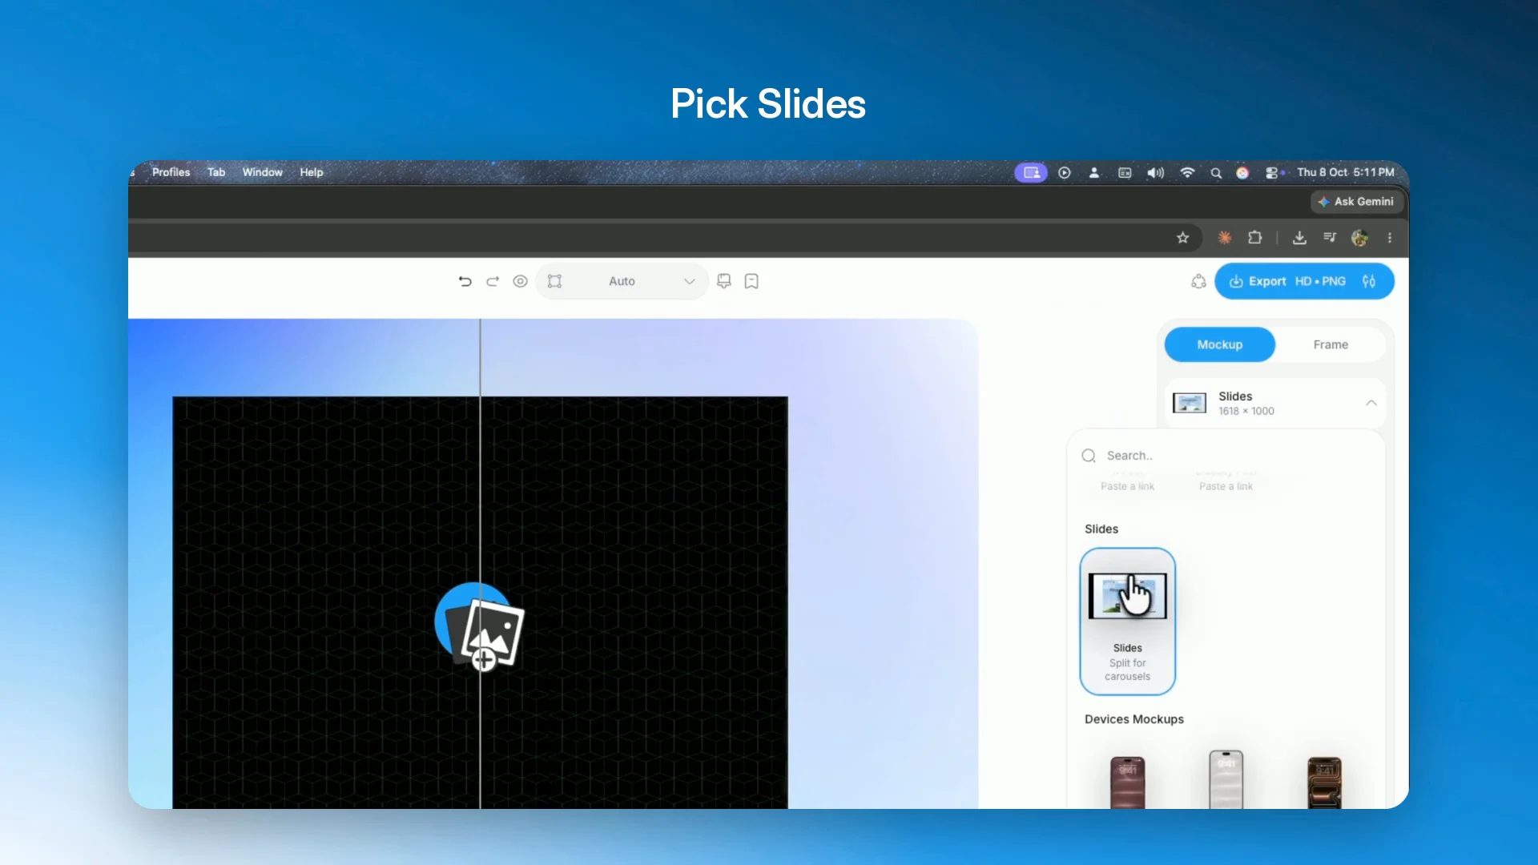Click the Devices Mockups heading
Screen dimensions: 1538x865
point(1133,719)
